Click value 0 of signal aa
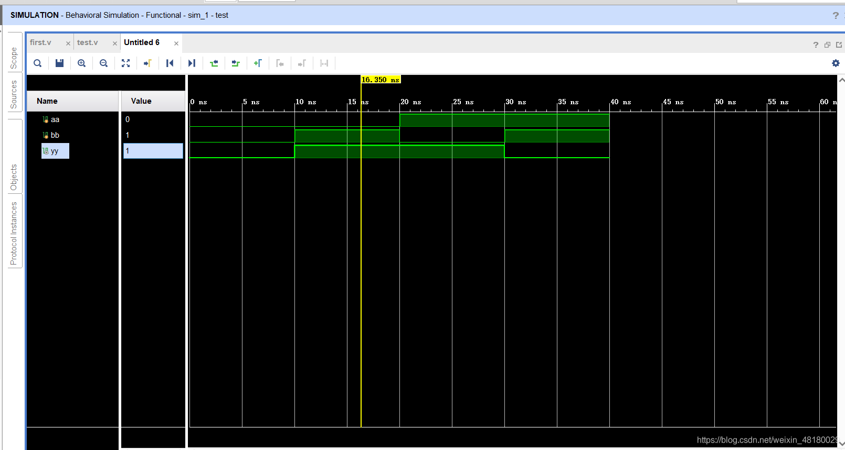 [x=128, y=119]
